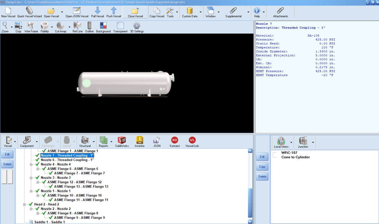Launch the SolidWorks export icon

(122, 142)
